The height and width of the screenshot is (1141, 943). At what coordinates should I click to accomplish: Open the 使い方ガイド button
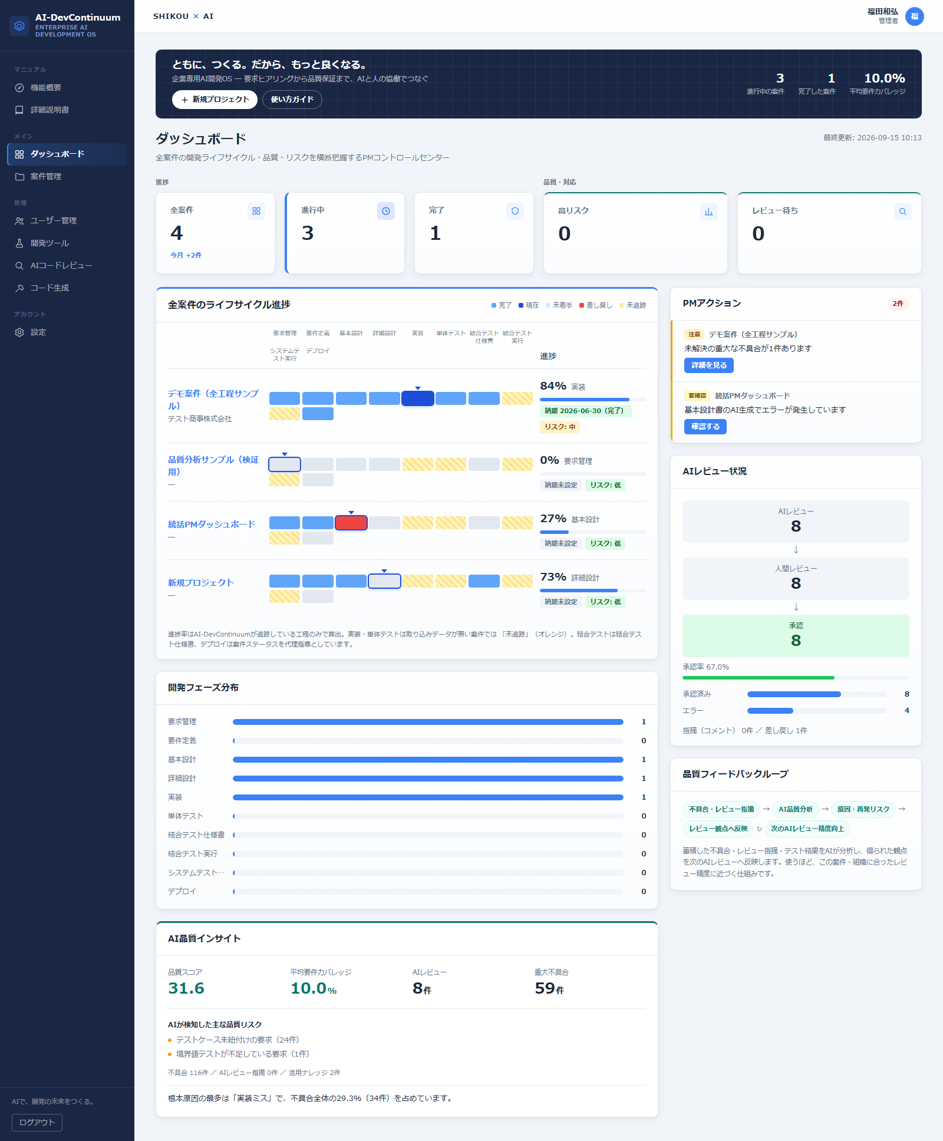(x=292, y=100)
